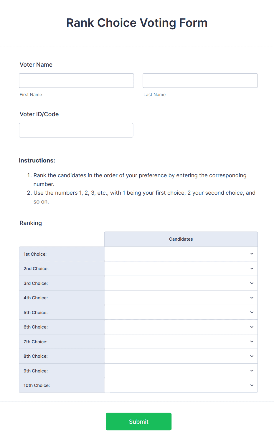Viewport: 274px width, 445px height.
Task: Click the Rank Choice Voting Form title
Action: coord(137,23)
